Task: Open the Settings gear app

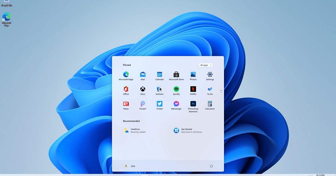Action: (210, 76)
